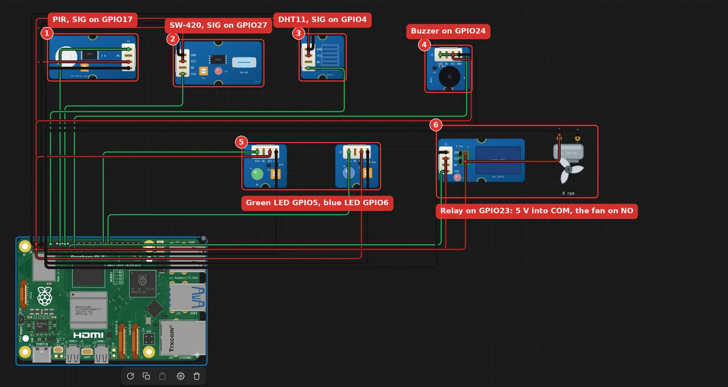Copy the selected part via the toolbar

coord(147,376)
